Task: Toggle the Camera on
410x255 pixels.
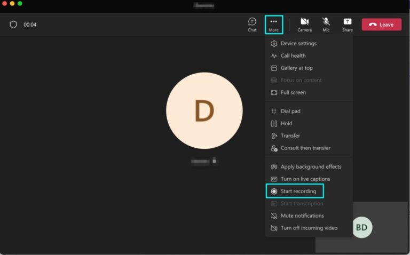Action: click(304, 25)
